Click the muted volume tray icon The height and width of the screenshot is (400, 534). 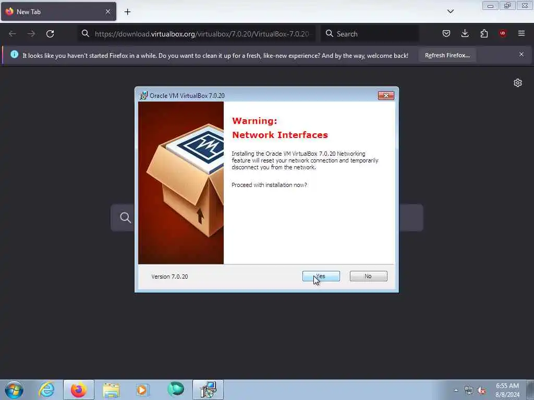coord(481,391)
